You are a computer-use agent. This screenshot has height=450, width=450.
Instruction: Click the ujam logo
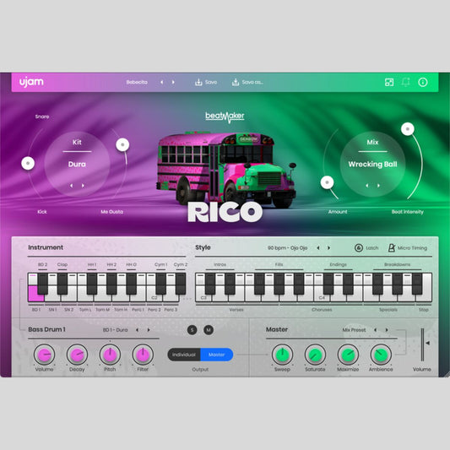pos(31,82)
